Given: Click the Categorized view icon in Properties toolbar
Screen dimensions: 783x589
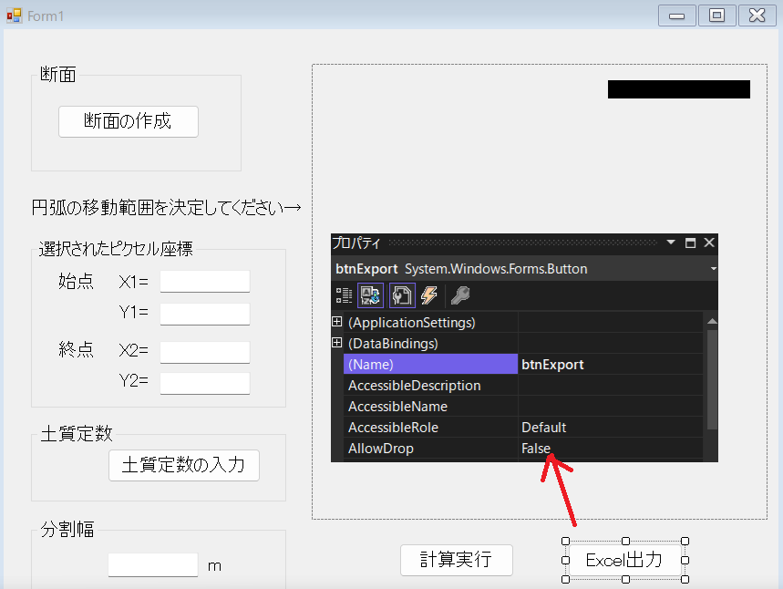Looking at the screenshot, I should pyautogui.click(x=344, y=295).
